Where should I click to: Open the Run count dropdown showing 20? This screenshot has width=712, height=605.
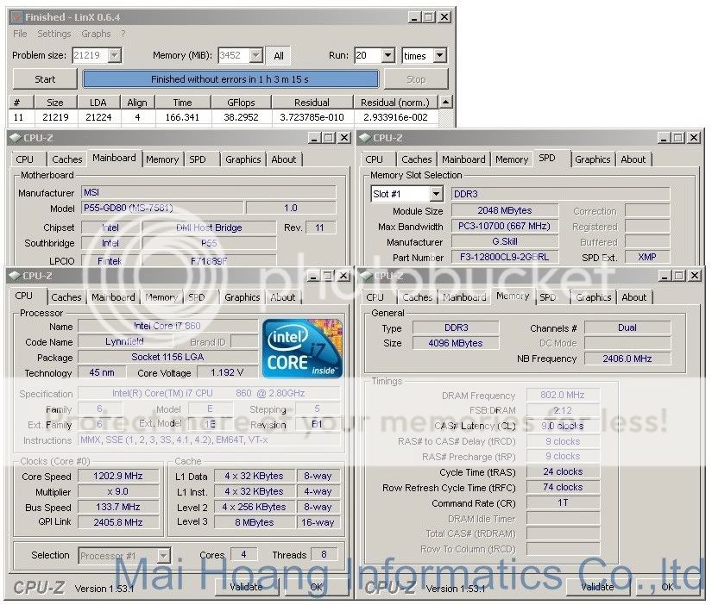388,56
